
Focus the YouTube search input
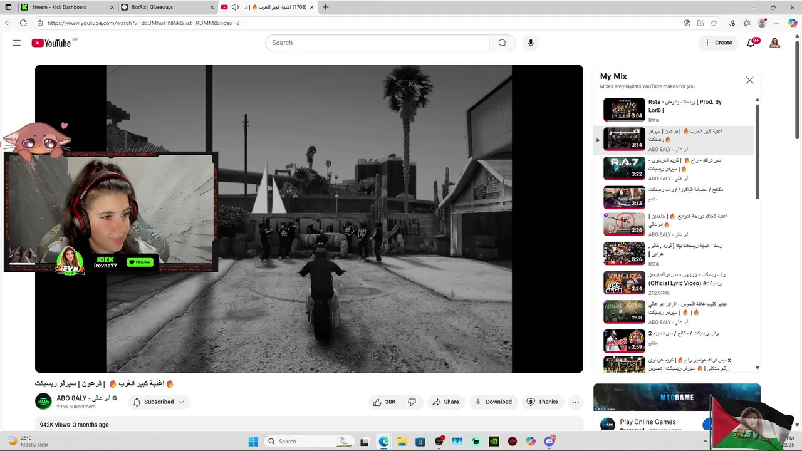pyautogui.click(x=377, y=43)
